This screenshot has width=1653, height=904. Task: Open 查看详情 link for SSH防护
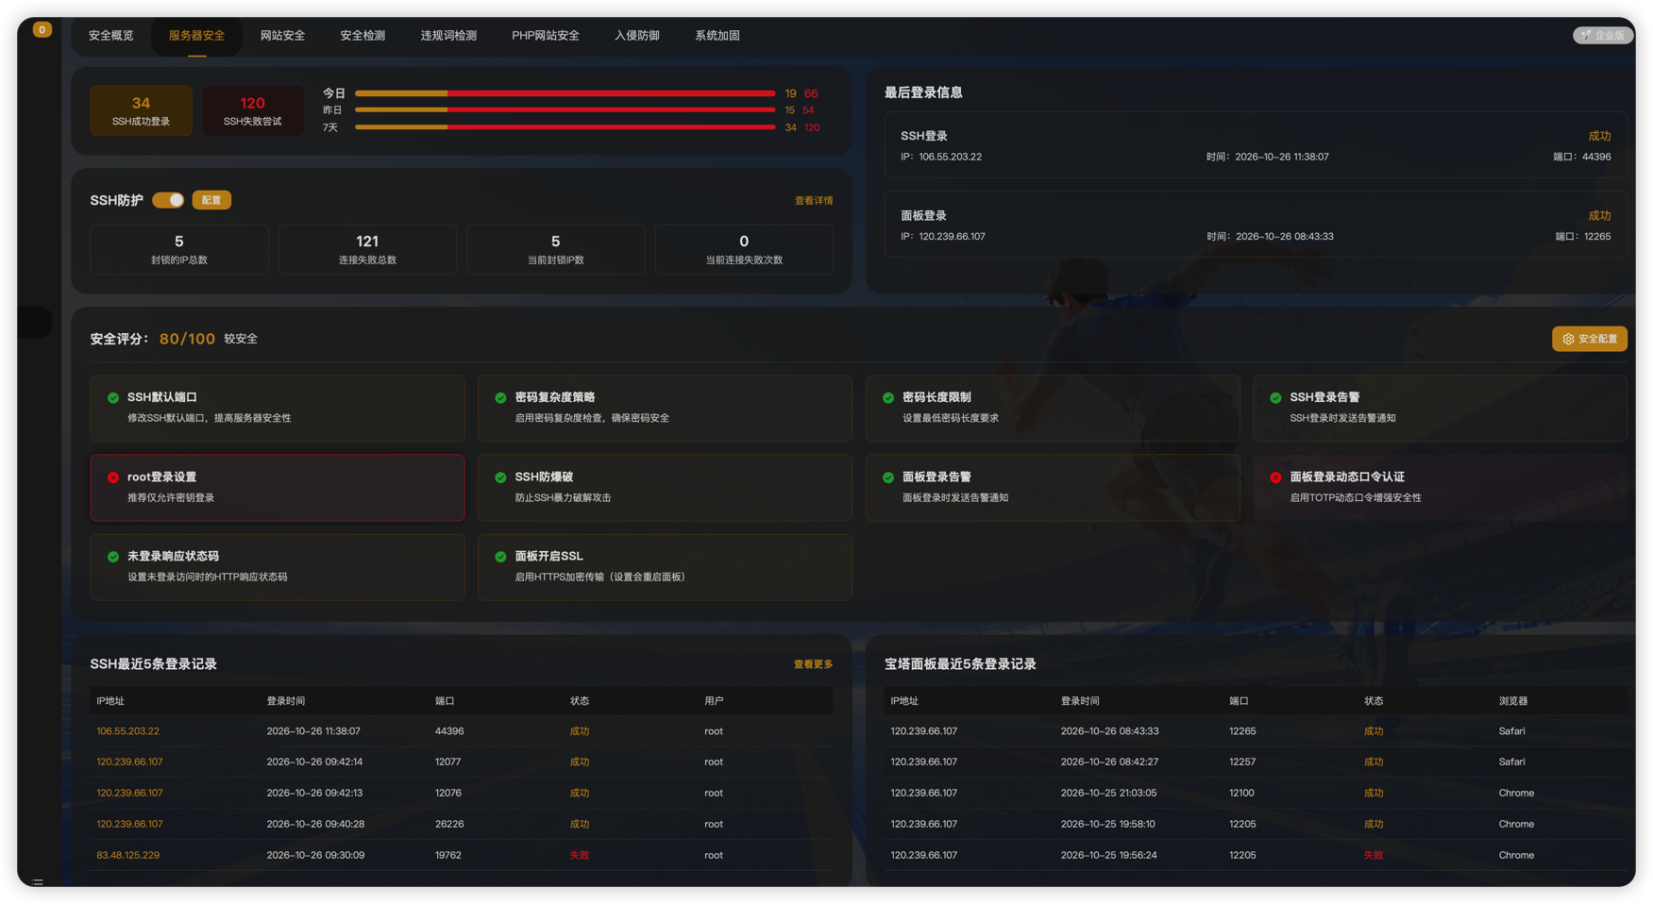[x=814, y=201]
